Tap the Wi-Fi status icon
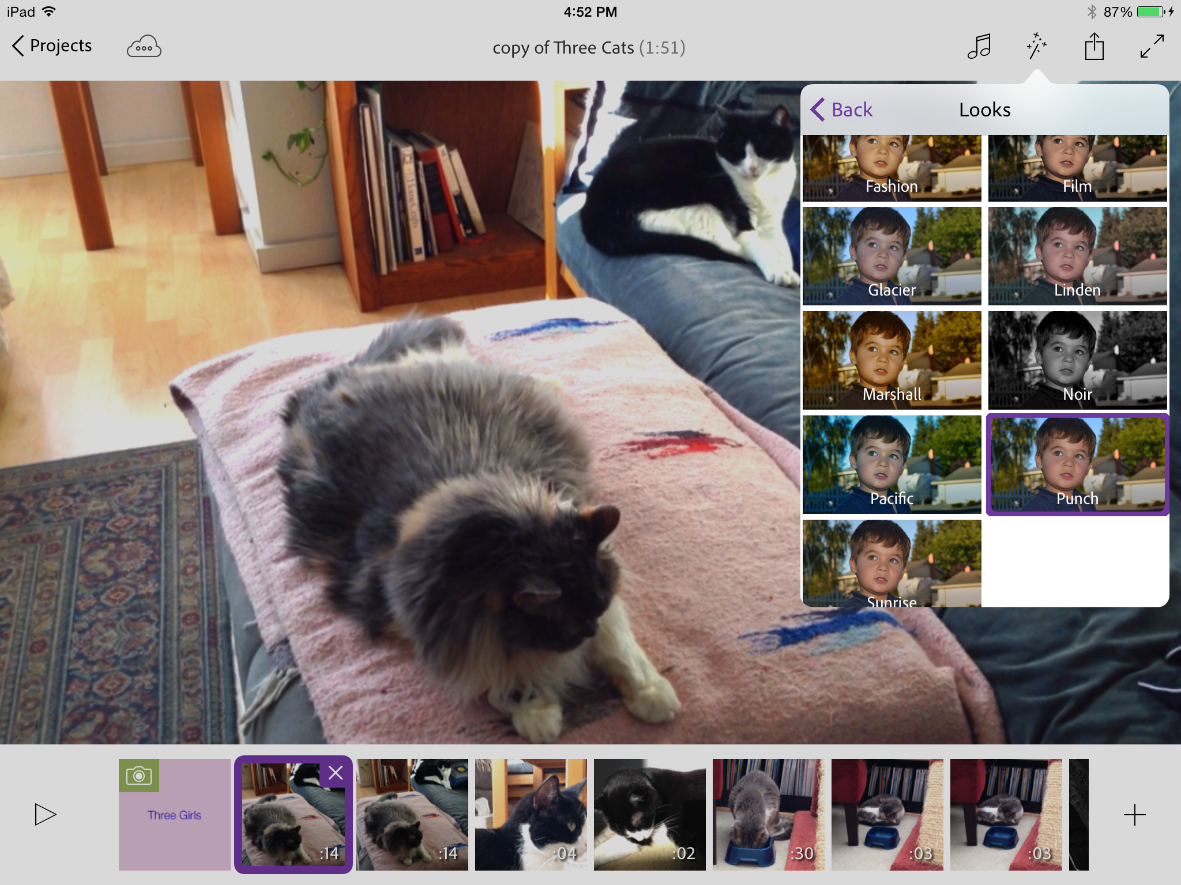This screenshot has height=885, width=1181. point(50,12)
